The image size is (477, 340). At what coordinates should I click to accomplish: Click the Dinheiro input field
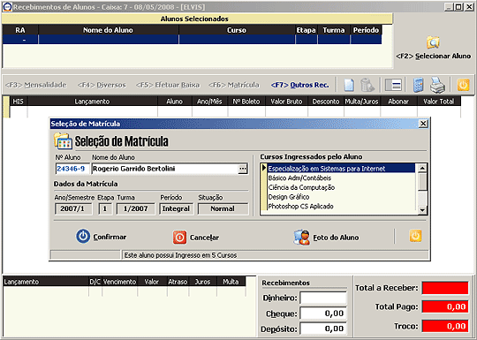click(x=323, y=298)
